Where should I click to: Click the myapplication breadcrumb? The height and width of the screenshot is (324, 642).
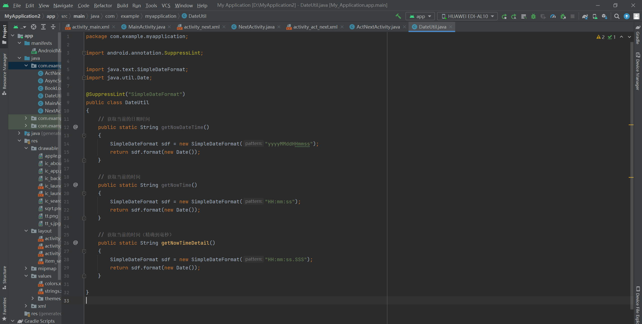[x=160, y=16]
